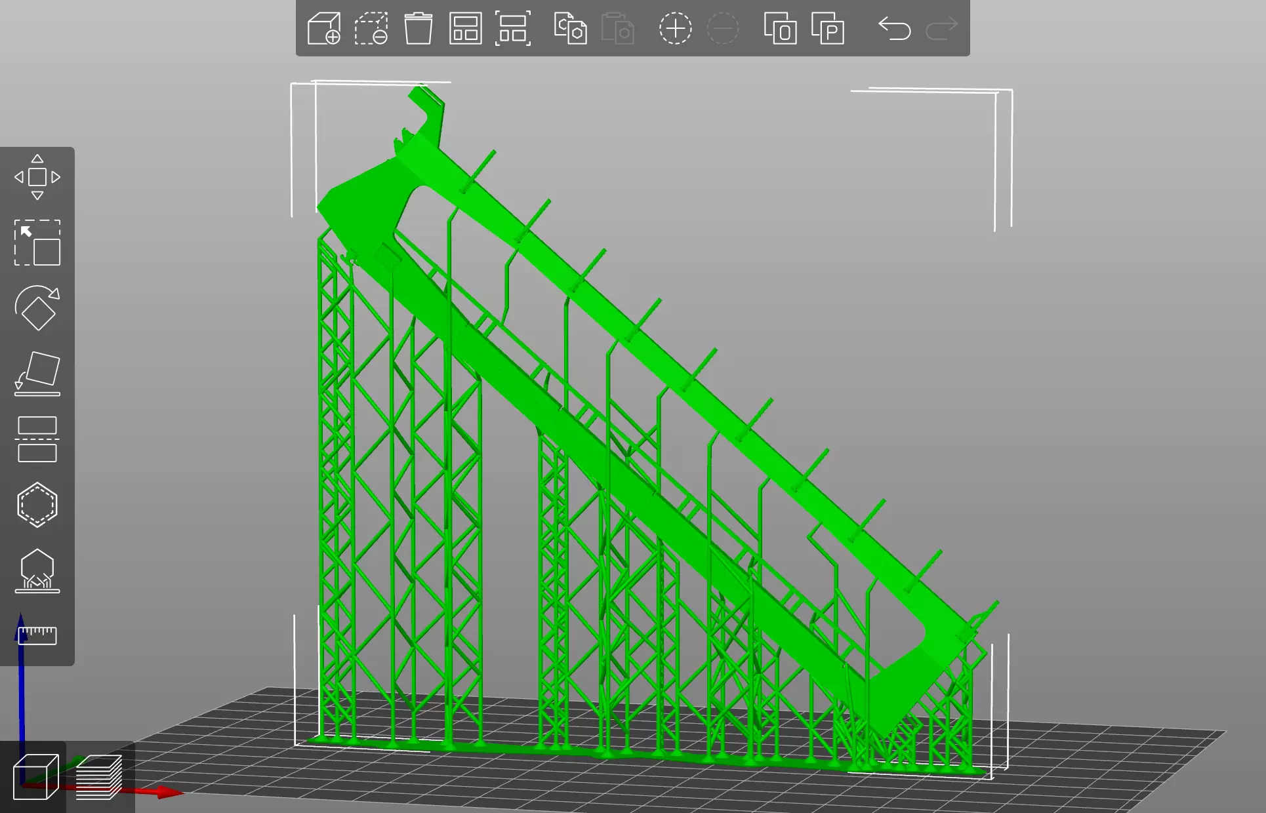Add an instance with the plus circle icon

pos(675,29)
